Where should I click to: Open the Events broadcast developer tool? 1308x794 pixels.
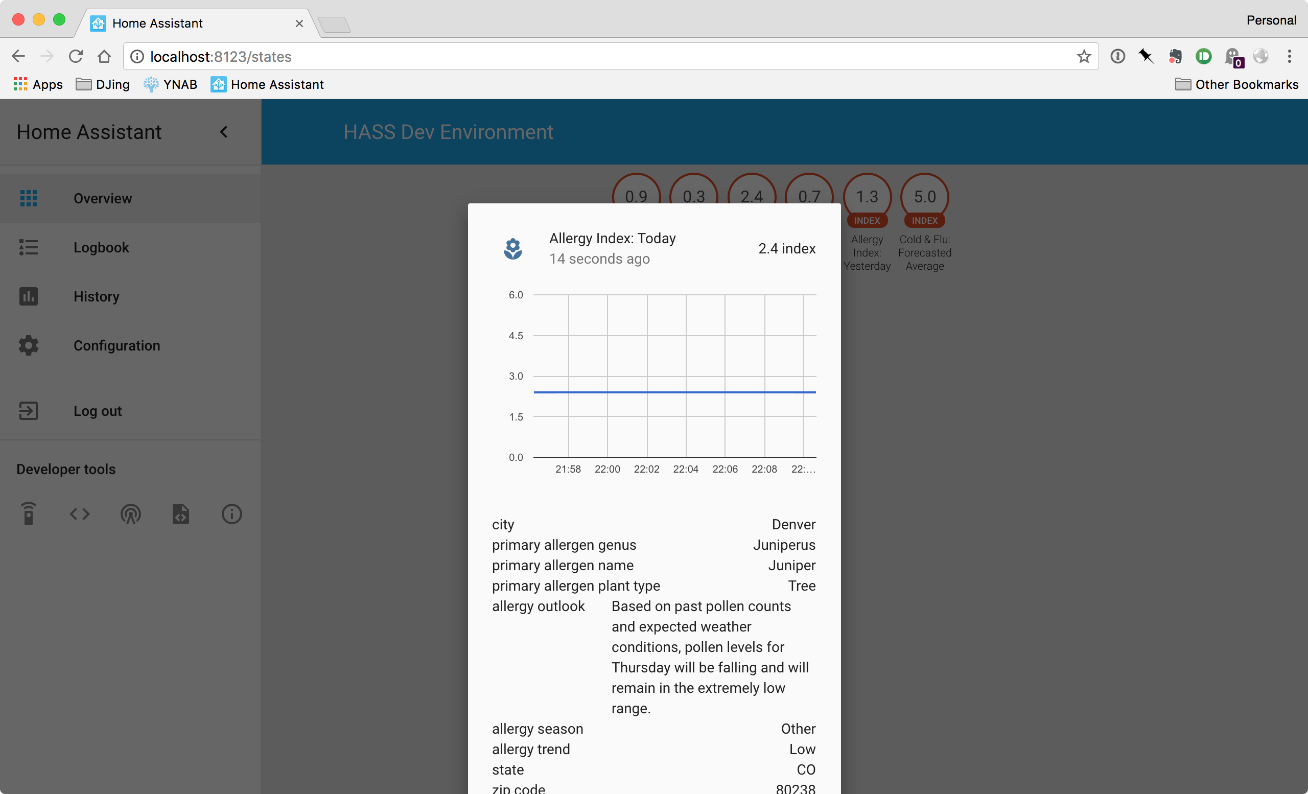(x=131, y=514)
